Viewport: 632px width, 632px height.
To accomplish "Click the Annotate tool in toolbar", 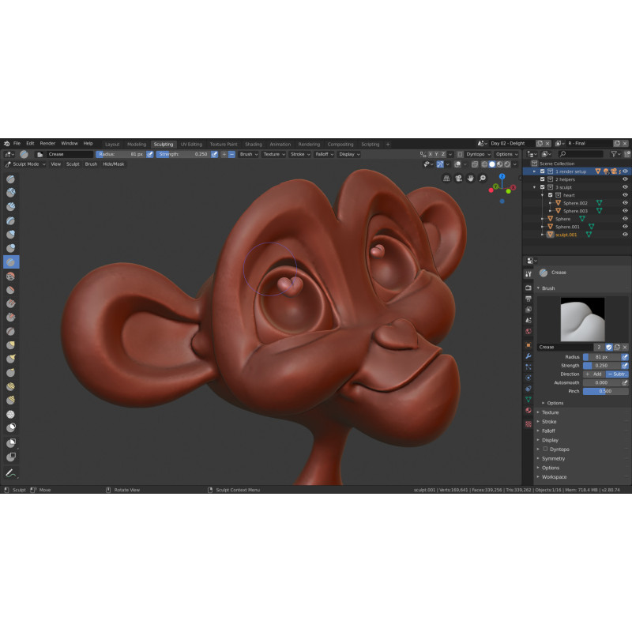I will (12, 473).
